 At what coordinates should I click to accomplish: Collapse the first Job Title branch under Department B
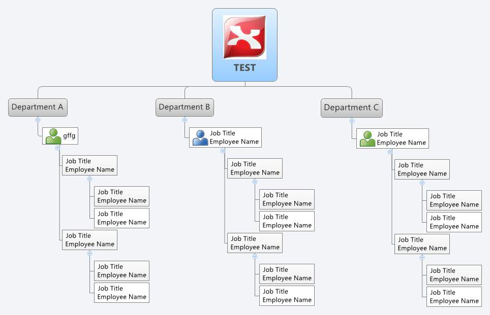255,182
